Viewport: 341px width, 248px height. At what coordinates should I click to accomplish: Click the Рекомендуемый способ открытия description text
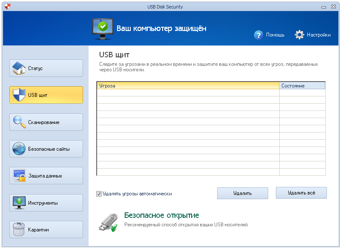186,225
